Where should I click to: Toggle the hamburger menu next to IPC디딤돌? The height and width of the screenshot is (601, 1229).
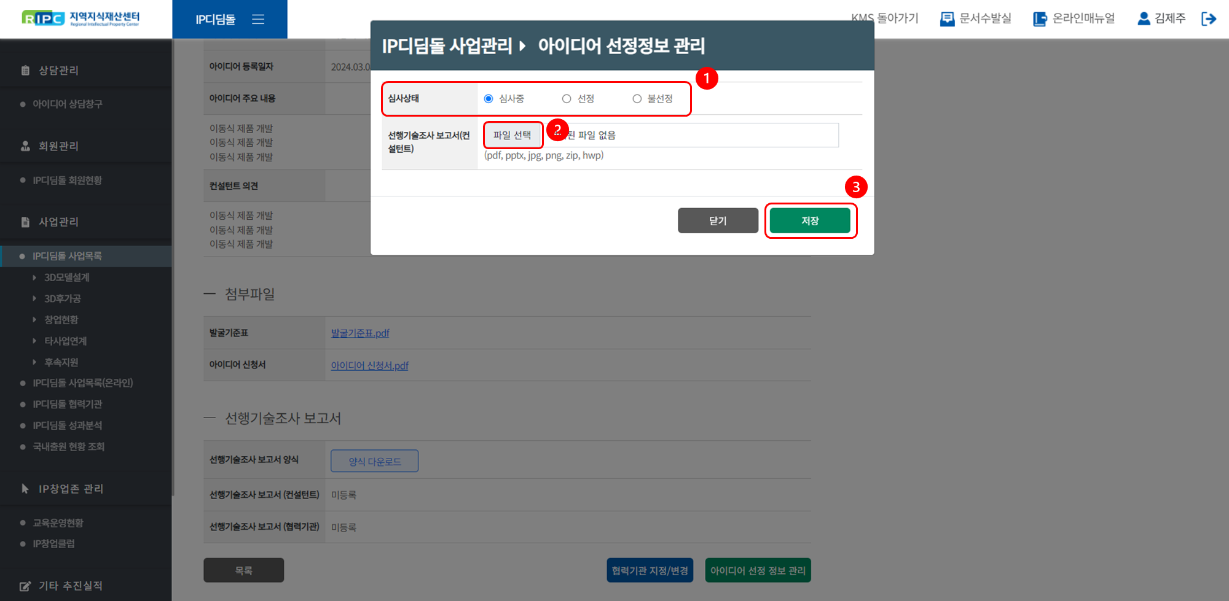tap(258, 20)
